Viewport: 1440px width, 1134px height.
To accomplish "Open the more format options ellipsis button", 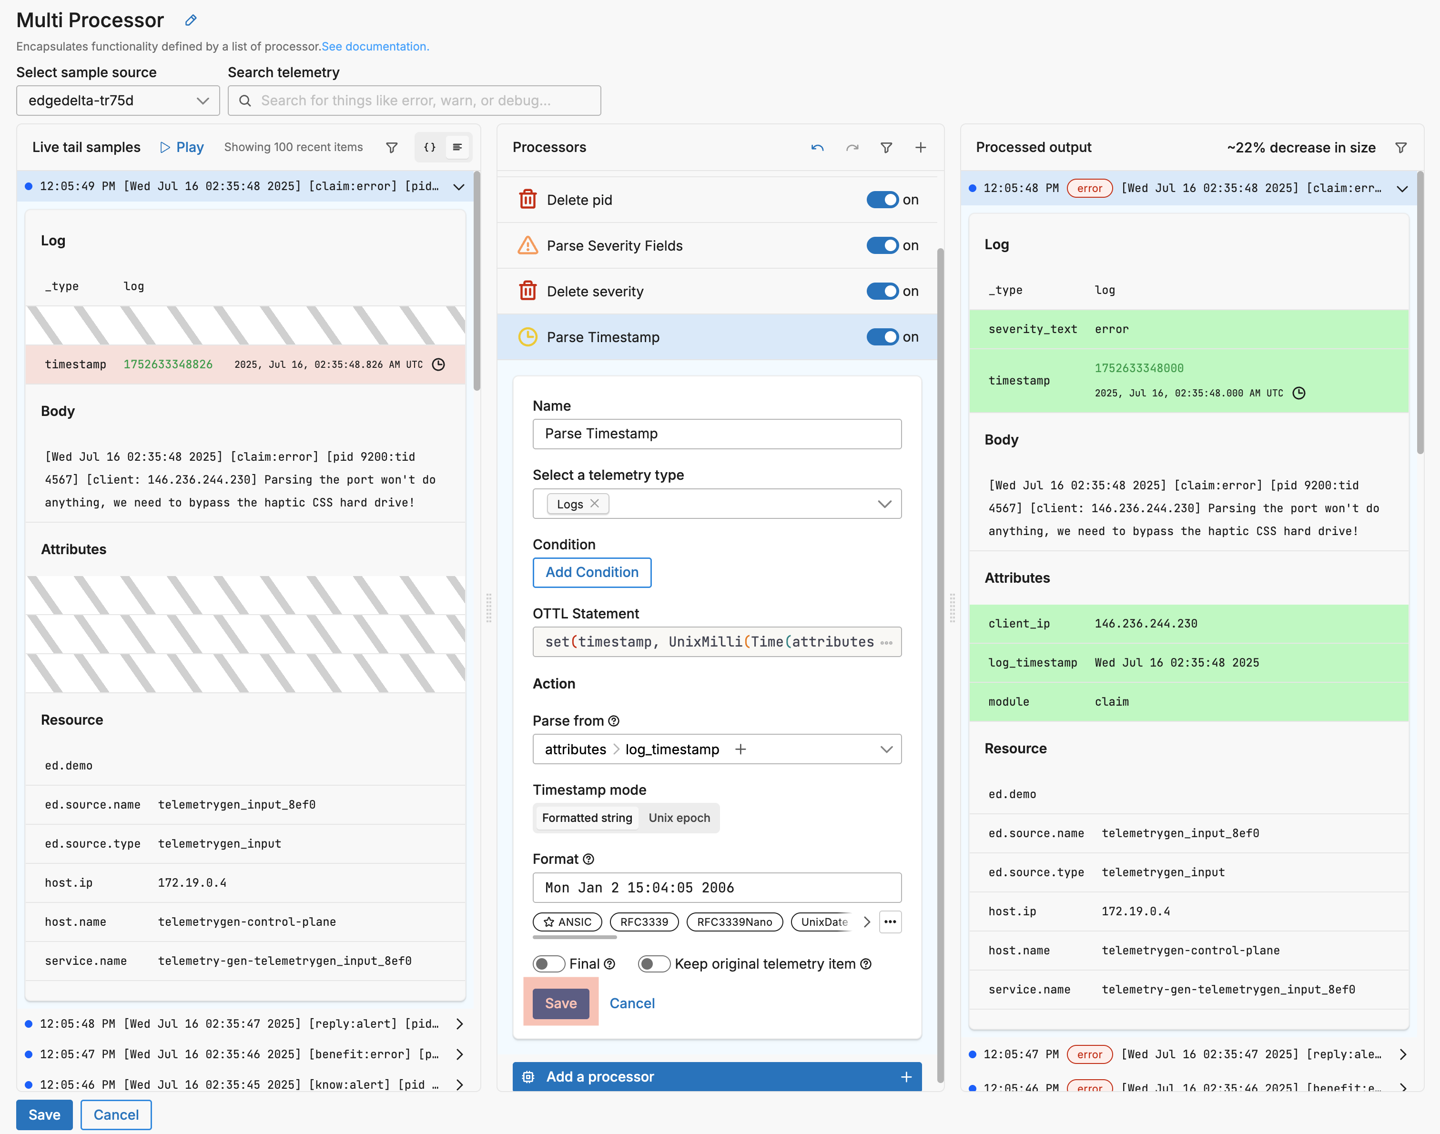I will [890, 922].
